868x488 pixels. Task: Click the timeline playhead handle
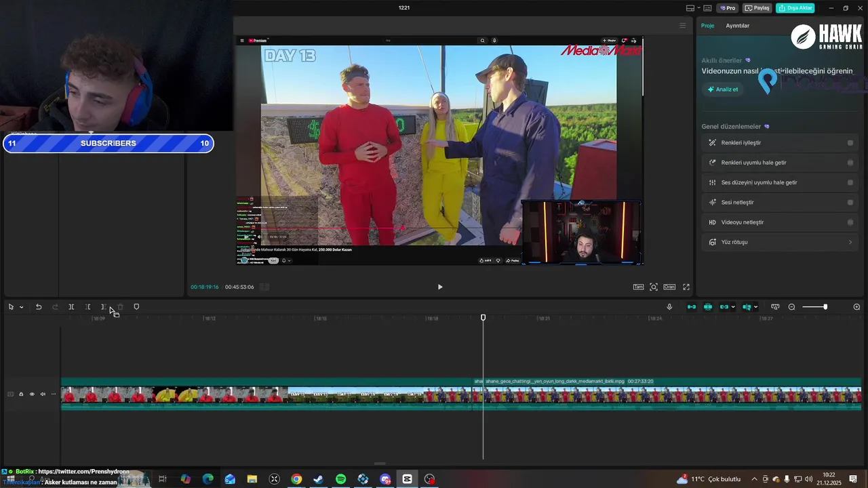click(484, 317)
